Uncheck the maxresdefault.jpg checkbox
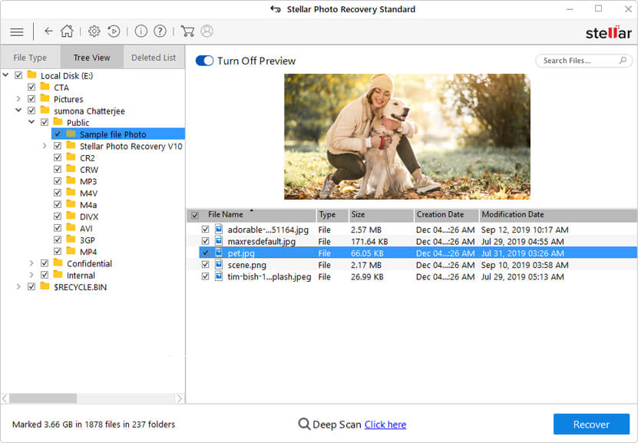 (206, 241)
